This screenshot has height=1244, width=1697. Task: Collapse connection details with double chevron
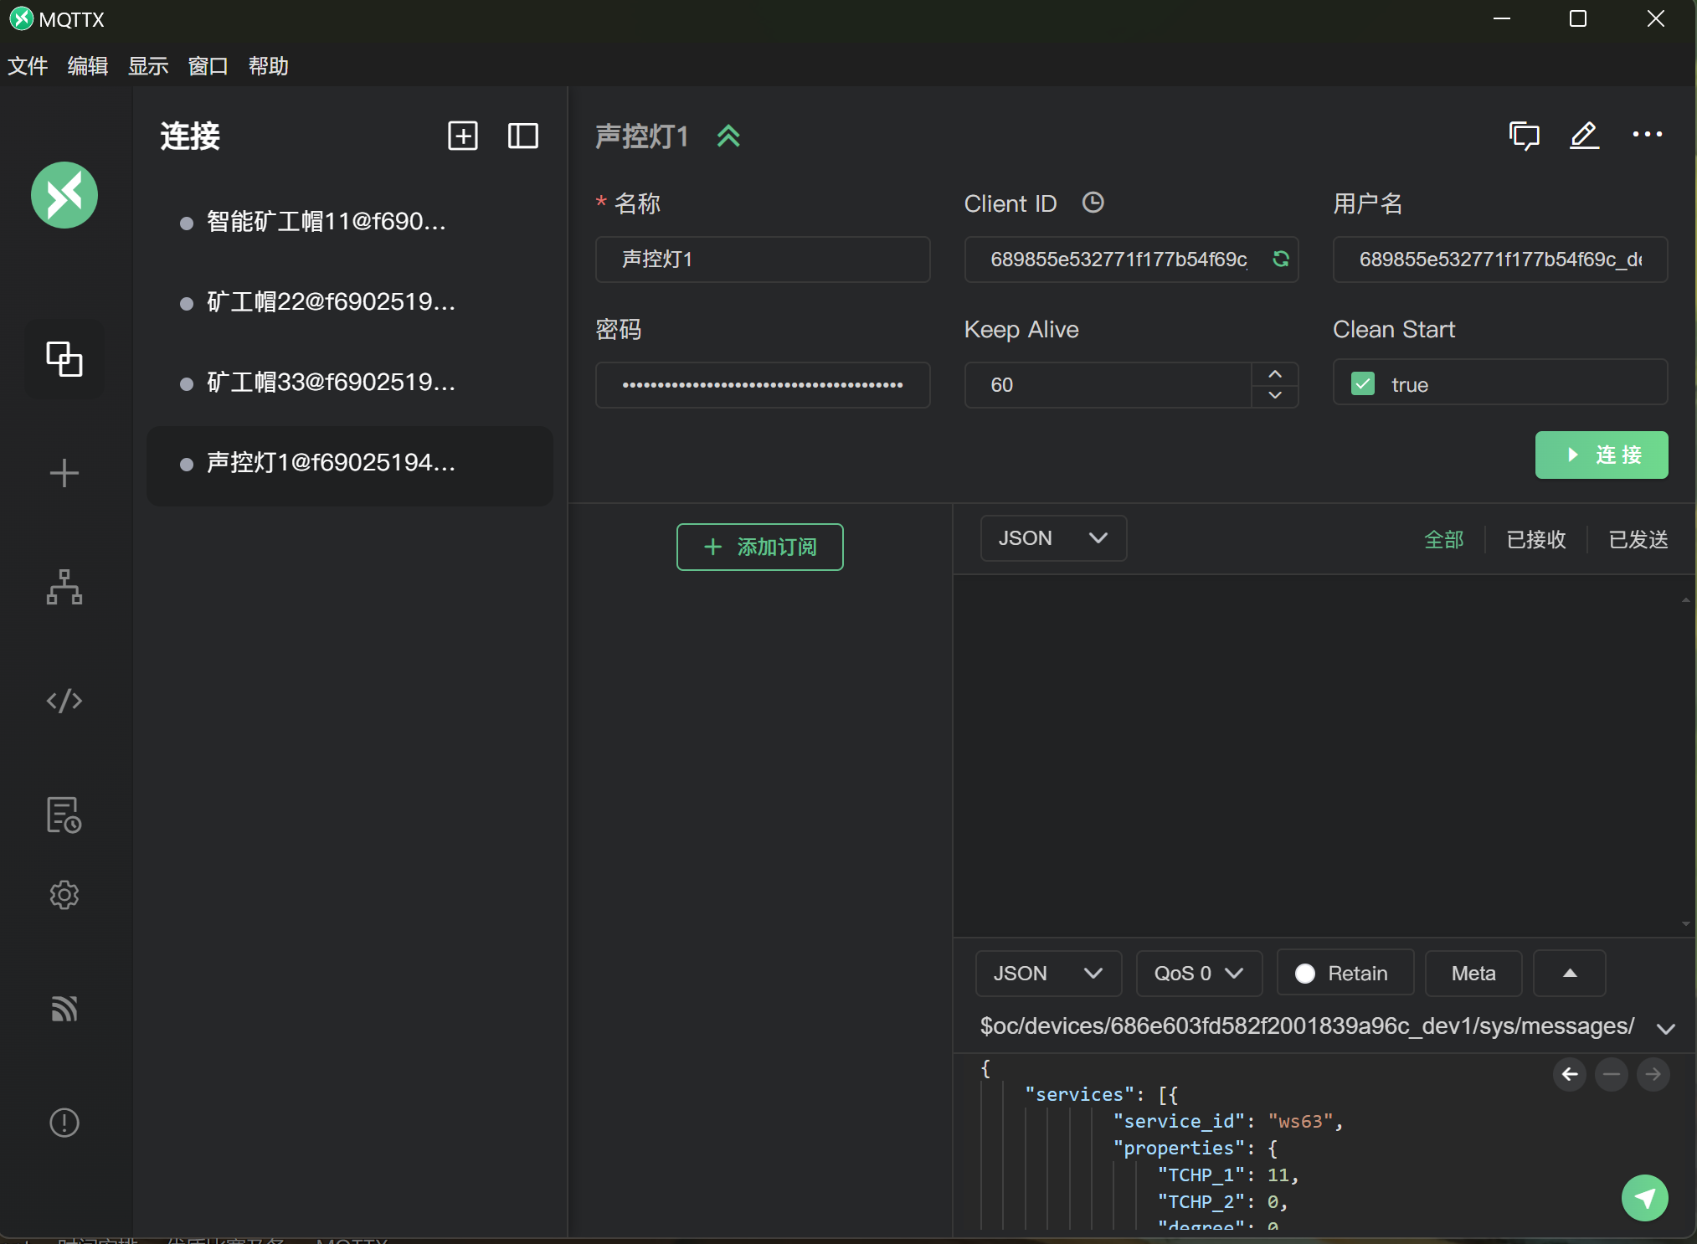[x=728, y=136]
